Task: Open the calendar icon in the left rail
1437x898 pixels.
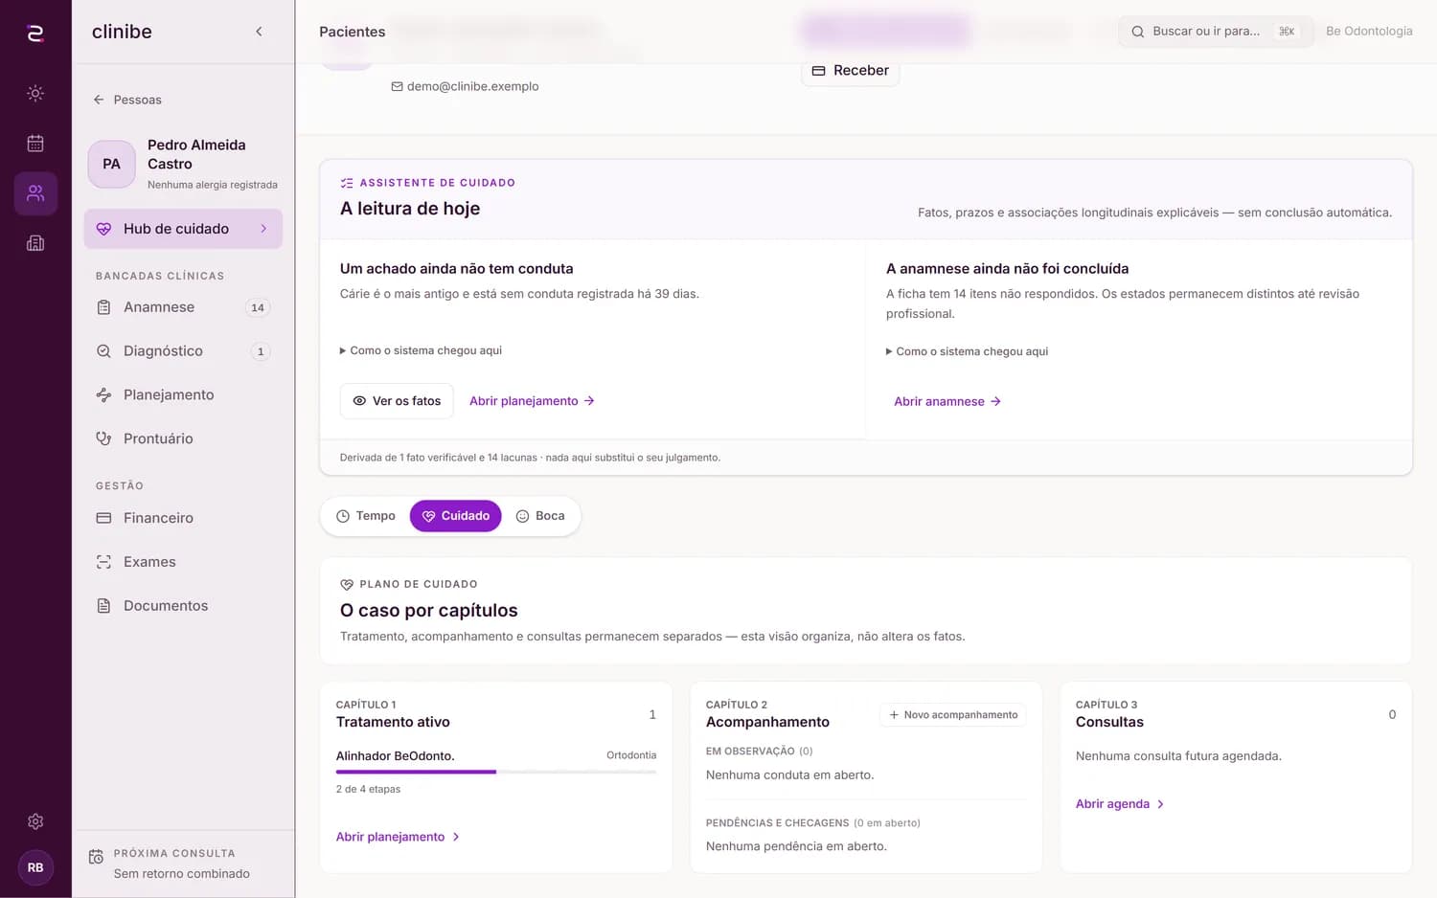Action: [x=35, y=144]
